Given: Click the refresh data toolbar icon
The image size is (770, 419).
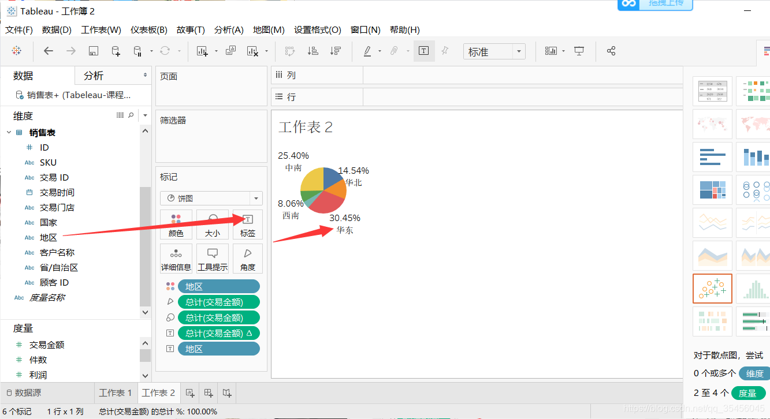Looking at the screenshot, I should pos(165,51).
